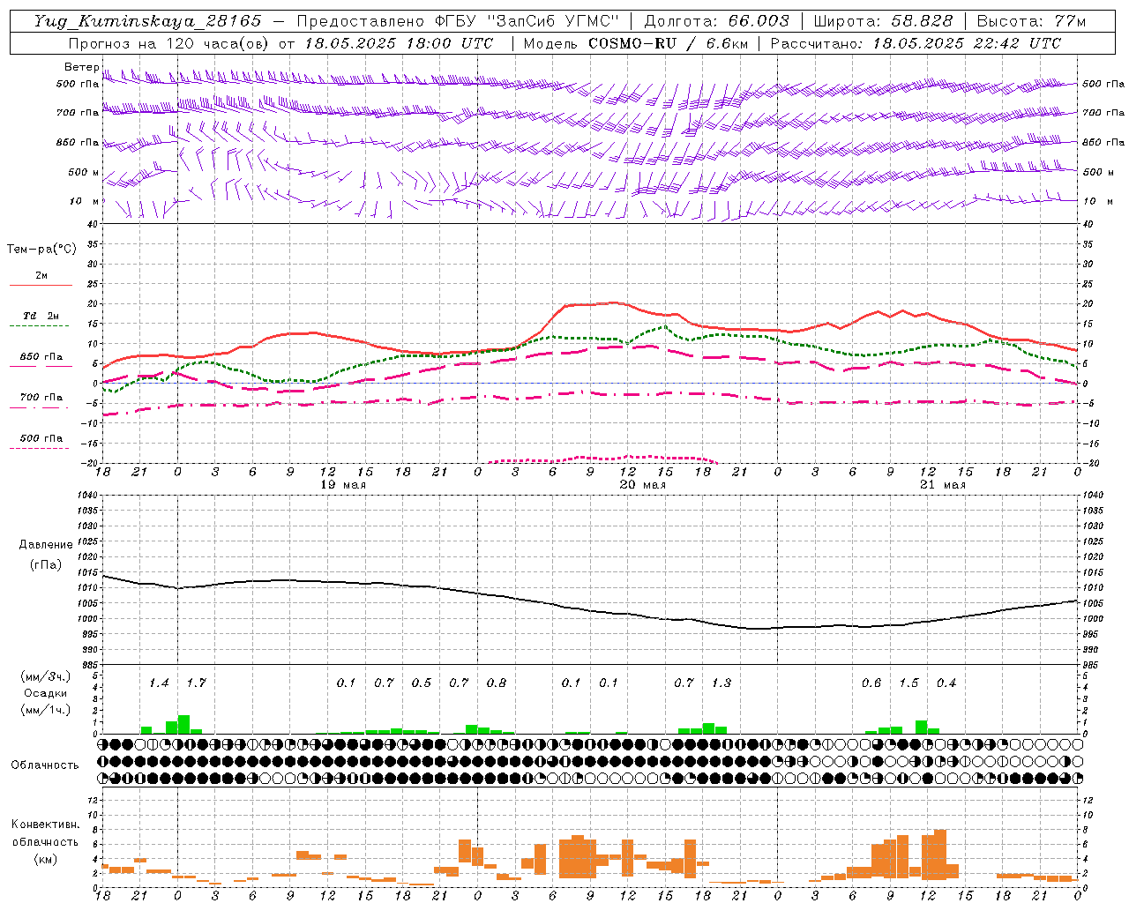Click the Осадки precipitation label
The height and width of the screenshot is (903, 1129).
(x=46, y=693)
